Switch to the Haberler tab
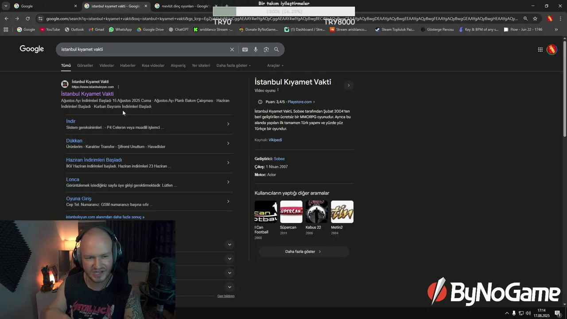This screenshot has width=567, height=319. (128, 66)
